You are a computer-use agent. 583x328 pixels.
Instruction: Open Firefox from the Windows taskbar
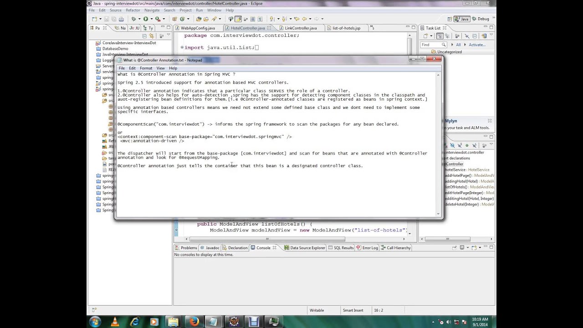pyautogui.click(x=194, y=322)
